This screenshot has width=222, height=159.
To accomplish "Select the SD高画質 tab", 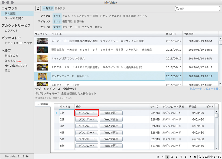I will [x=43, y=104].
